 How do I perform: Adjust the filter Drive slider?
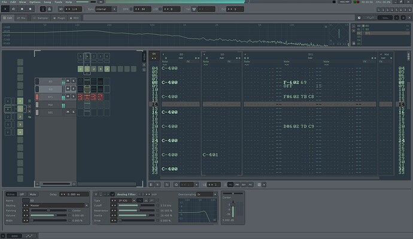(136, 220)
